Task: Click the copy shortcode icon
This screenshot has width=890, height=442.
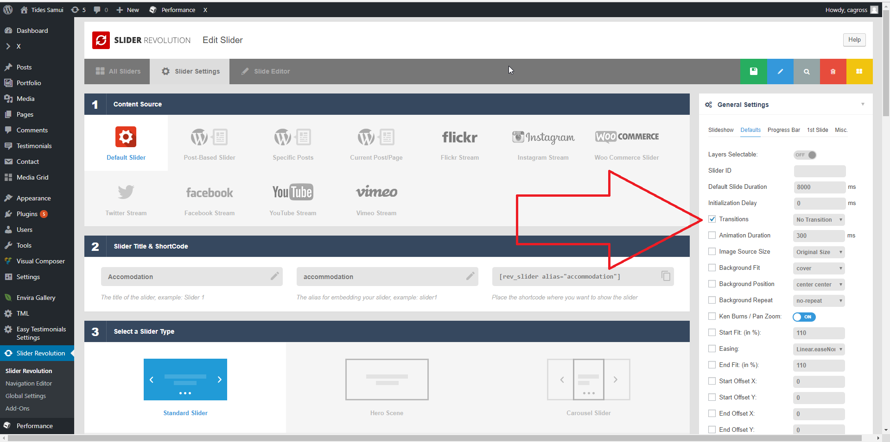Action: (x=666, y=276)
